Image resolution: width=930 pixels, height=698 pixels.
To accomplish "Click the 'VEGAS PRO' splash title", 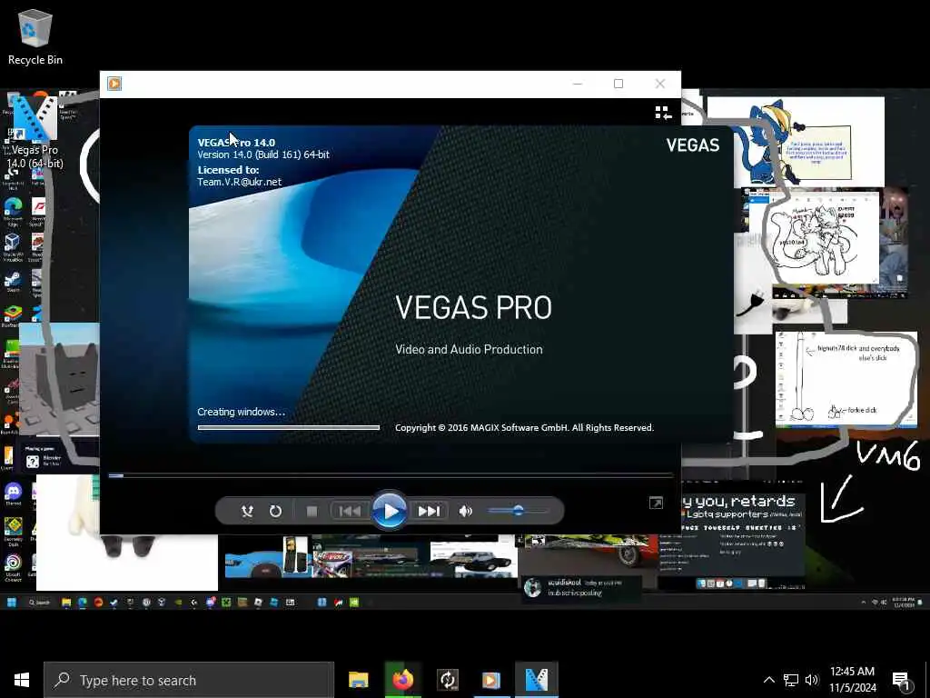I will 473,307.
